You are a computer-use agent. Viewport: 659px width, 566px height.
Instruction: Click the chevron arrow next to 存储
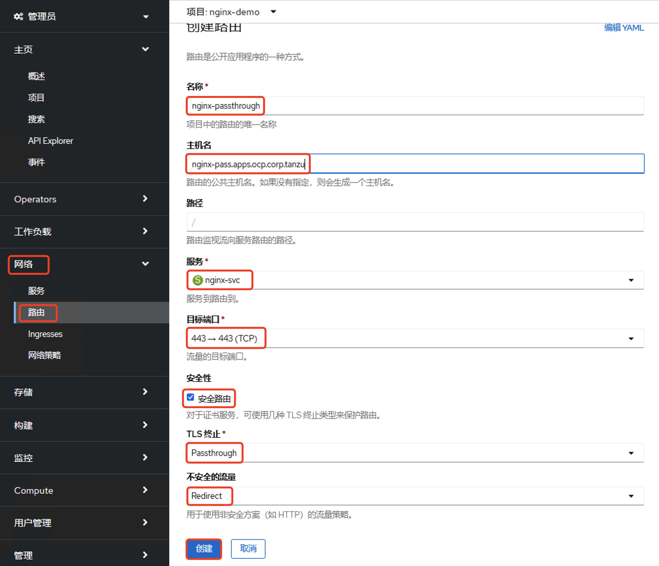pos(145,392)
